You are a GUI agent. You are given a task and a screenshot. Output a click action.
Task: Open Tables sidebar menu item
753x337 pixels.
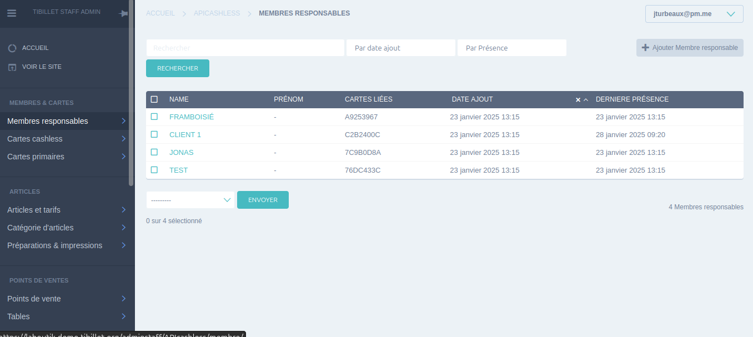pos(64,316)
